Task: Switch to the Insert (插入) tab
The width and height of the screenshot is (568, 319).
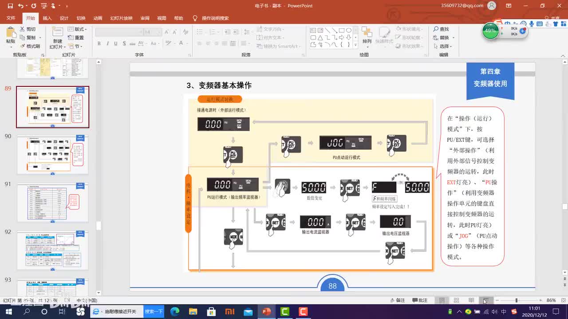Action: [x=47, y=18]
